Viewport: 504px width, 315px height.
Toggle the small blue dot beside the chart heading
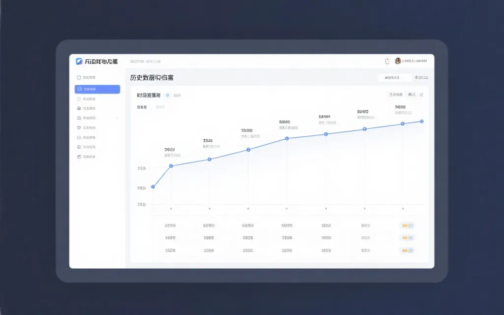coord(167,95)
